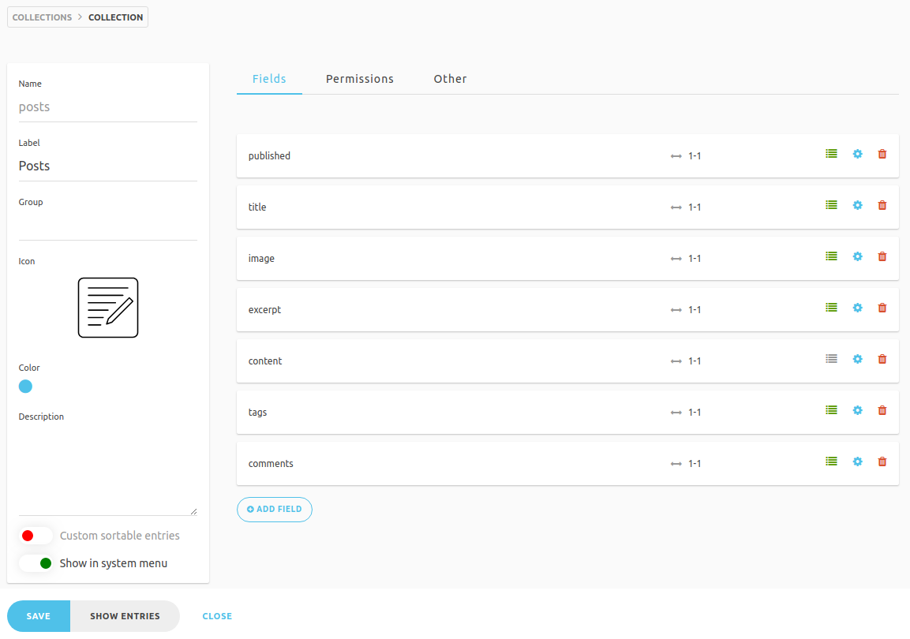Click Show Entries button
This screenshot has width=910, height=639.
[x=125, y=616]
